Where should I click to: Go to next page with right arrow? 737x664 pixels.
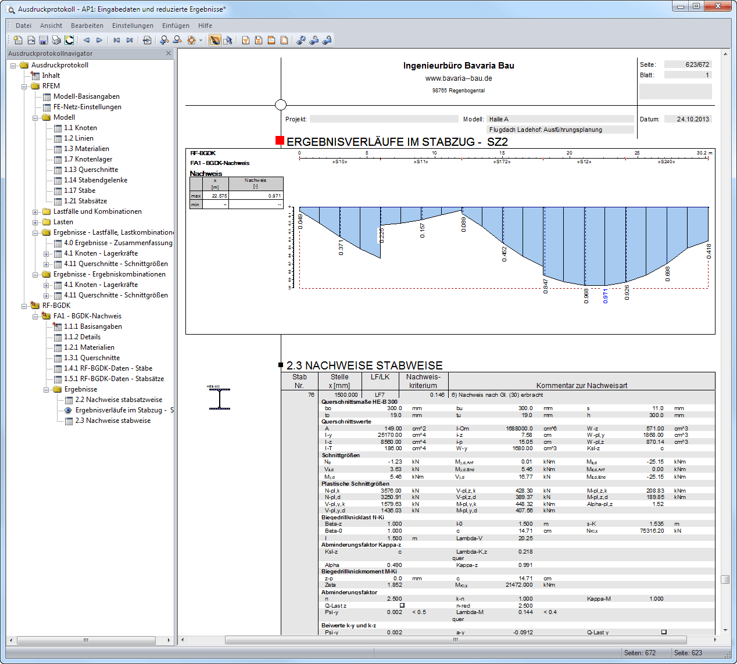[x=99, y=40]
